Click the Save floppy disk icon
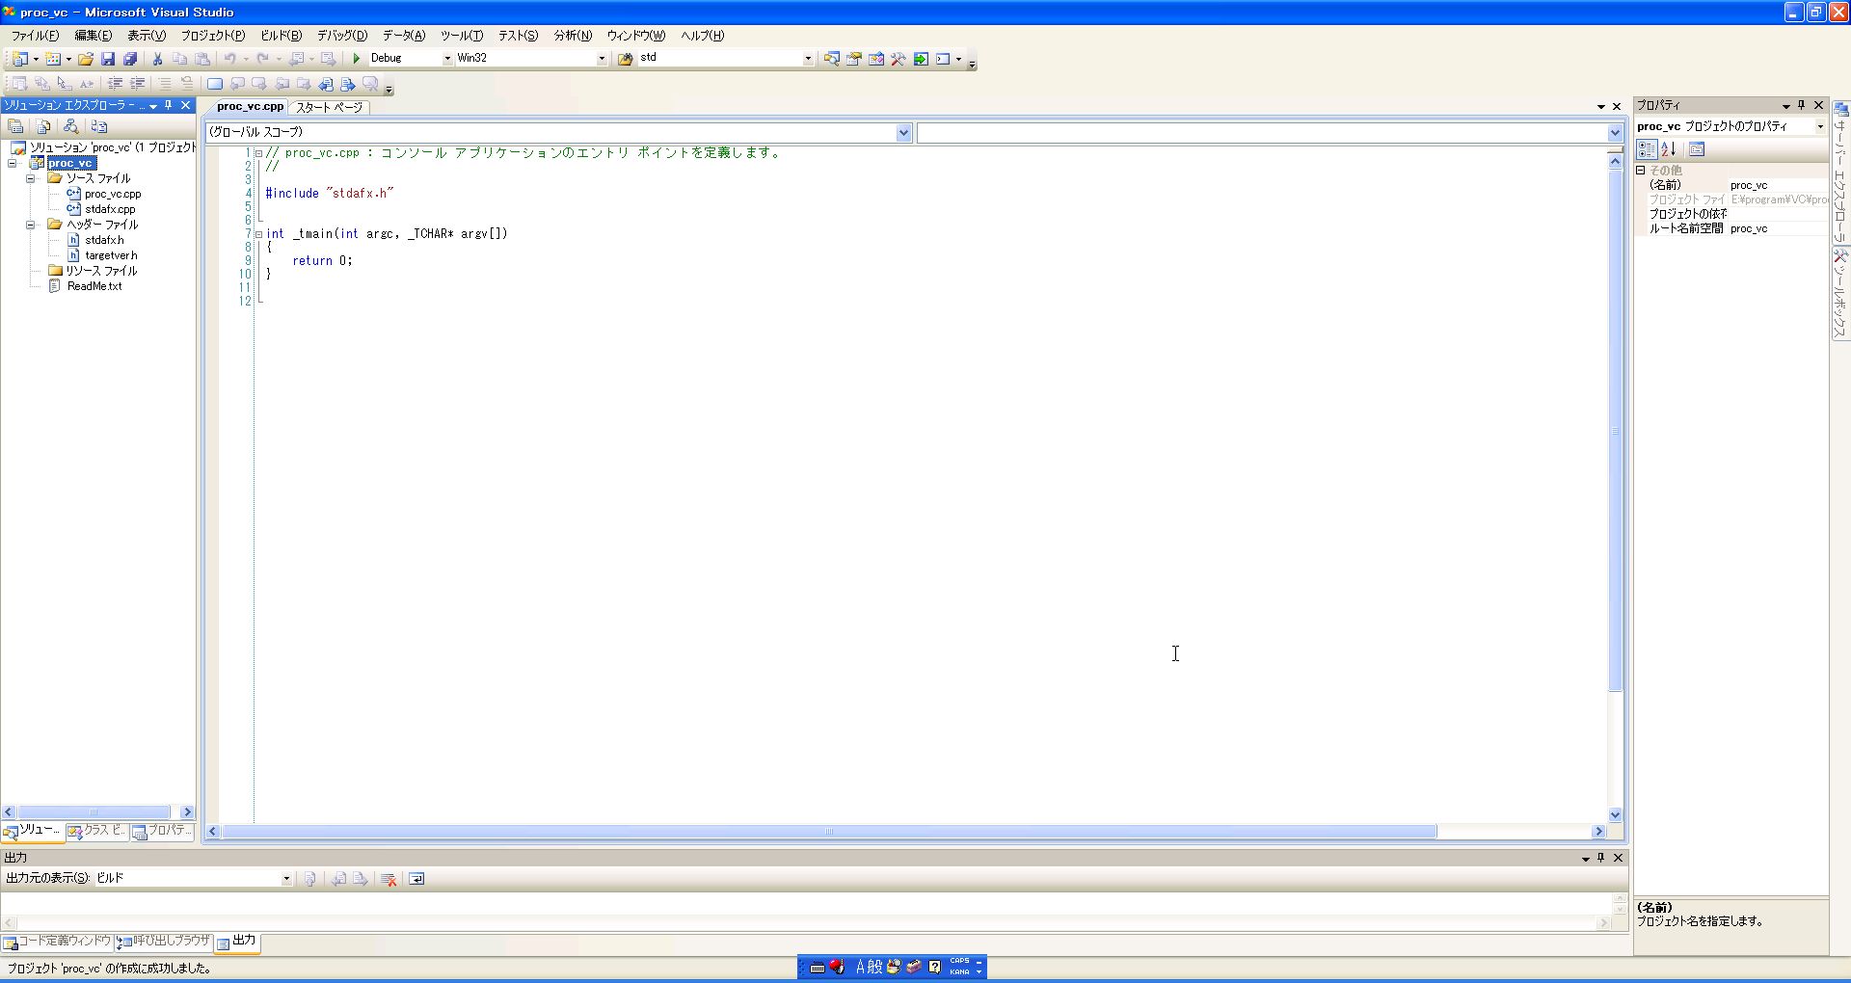 108,59
